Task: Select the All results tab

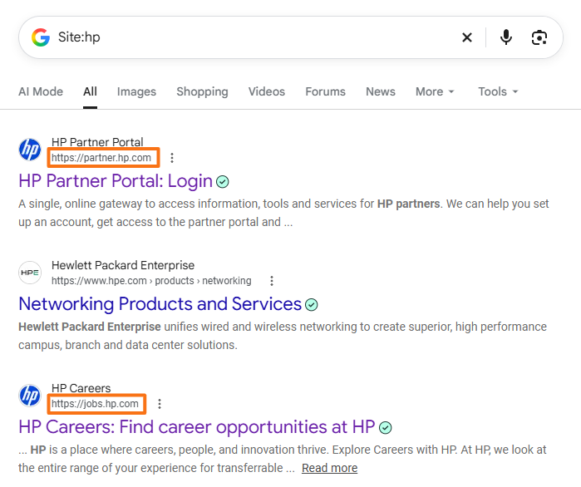Action: tap(90, 91)
